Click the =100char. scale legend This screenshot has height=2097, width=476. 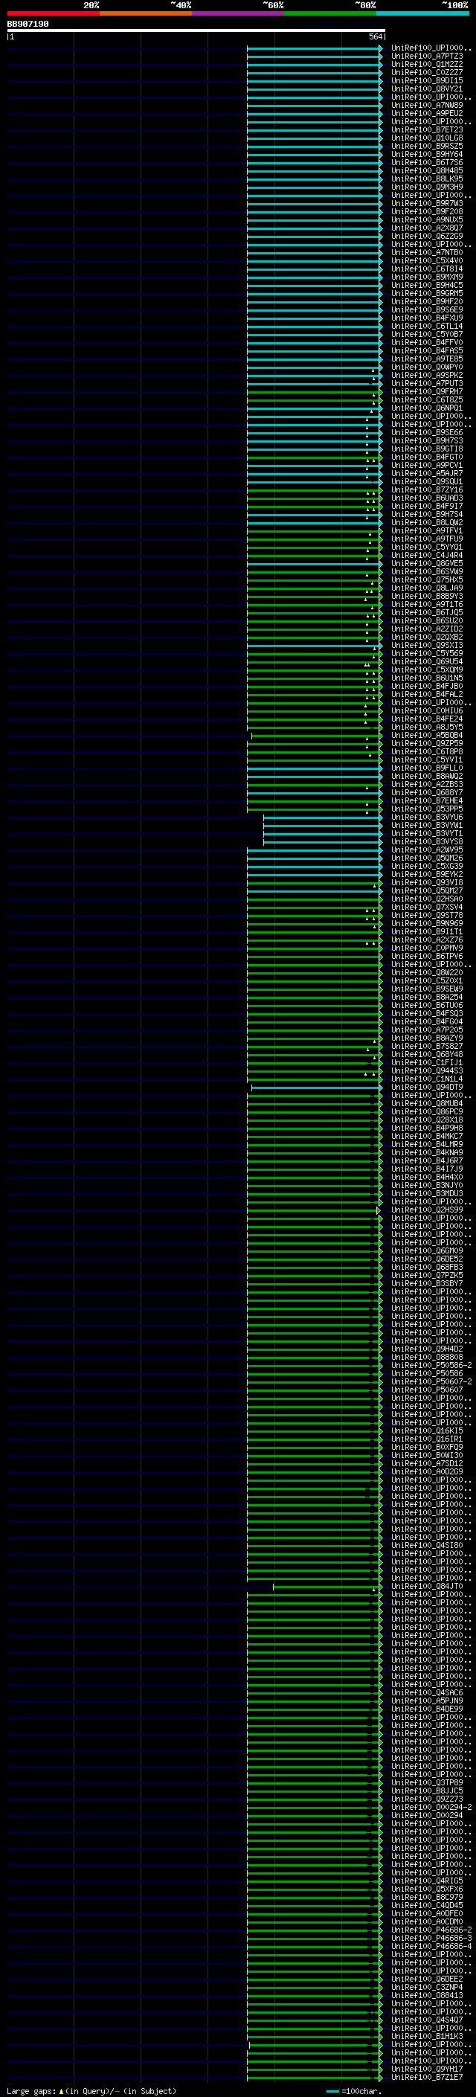pos(354,2091)
